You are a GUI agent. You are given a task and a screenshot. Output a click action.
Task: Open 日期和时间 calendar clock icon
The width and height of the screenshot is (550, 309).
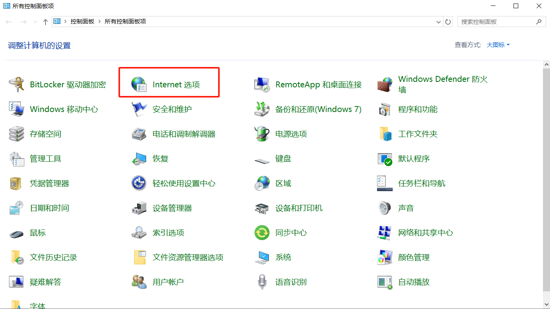click(x=16, y=208)
